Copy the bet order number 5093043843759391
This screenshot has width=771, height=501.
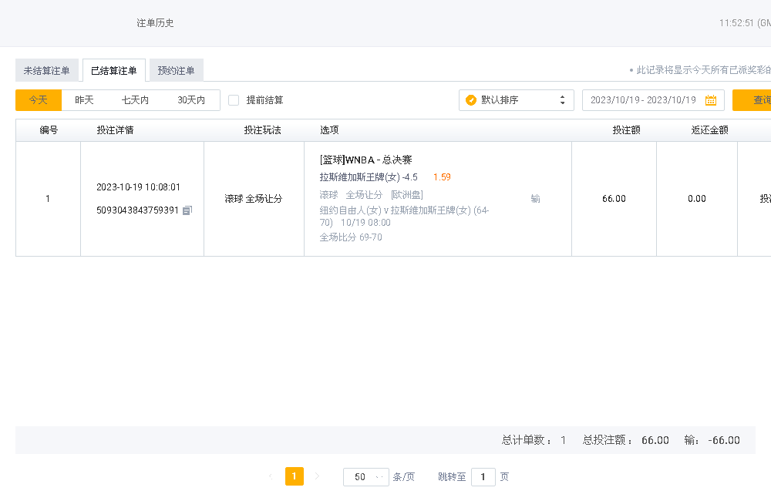pos(187,210)
